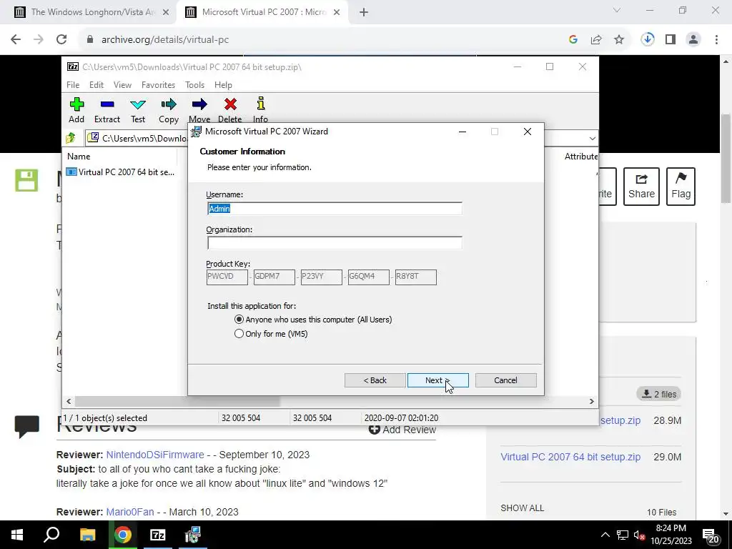This screenshot has width=732, height=549.
Task: Open the installer icon on the taskbar
Action: [x=192, y=535]
